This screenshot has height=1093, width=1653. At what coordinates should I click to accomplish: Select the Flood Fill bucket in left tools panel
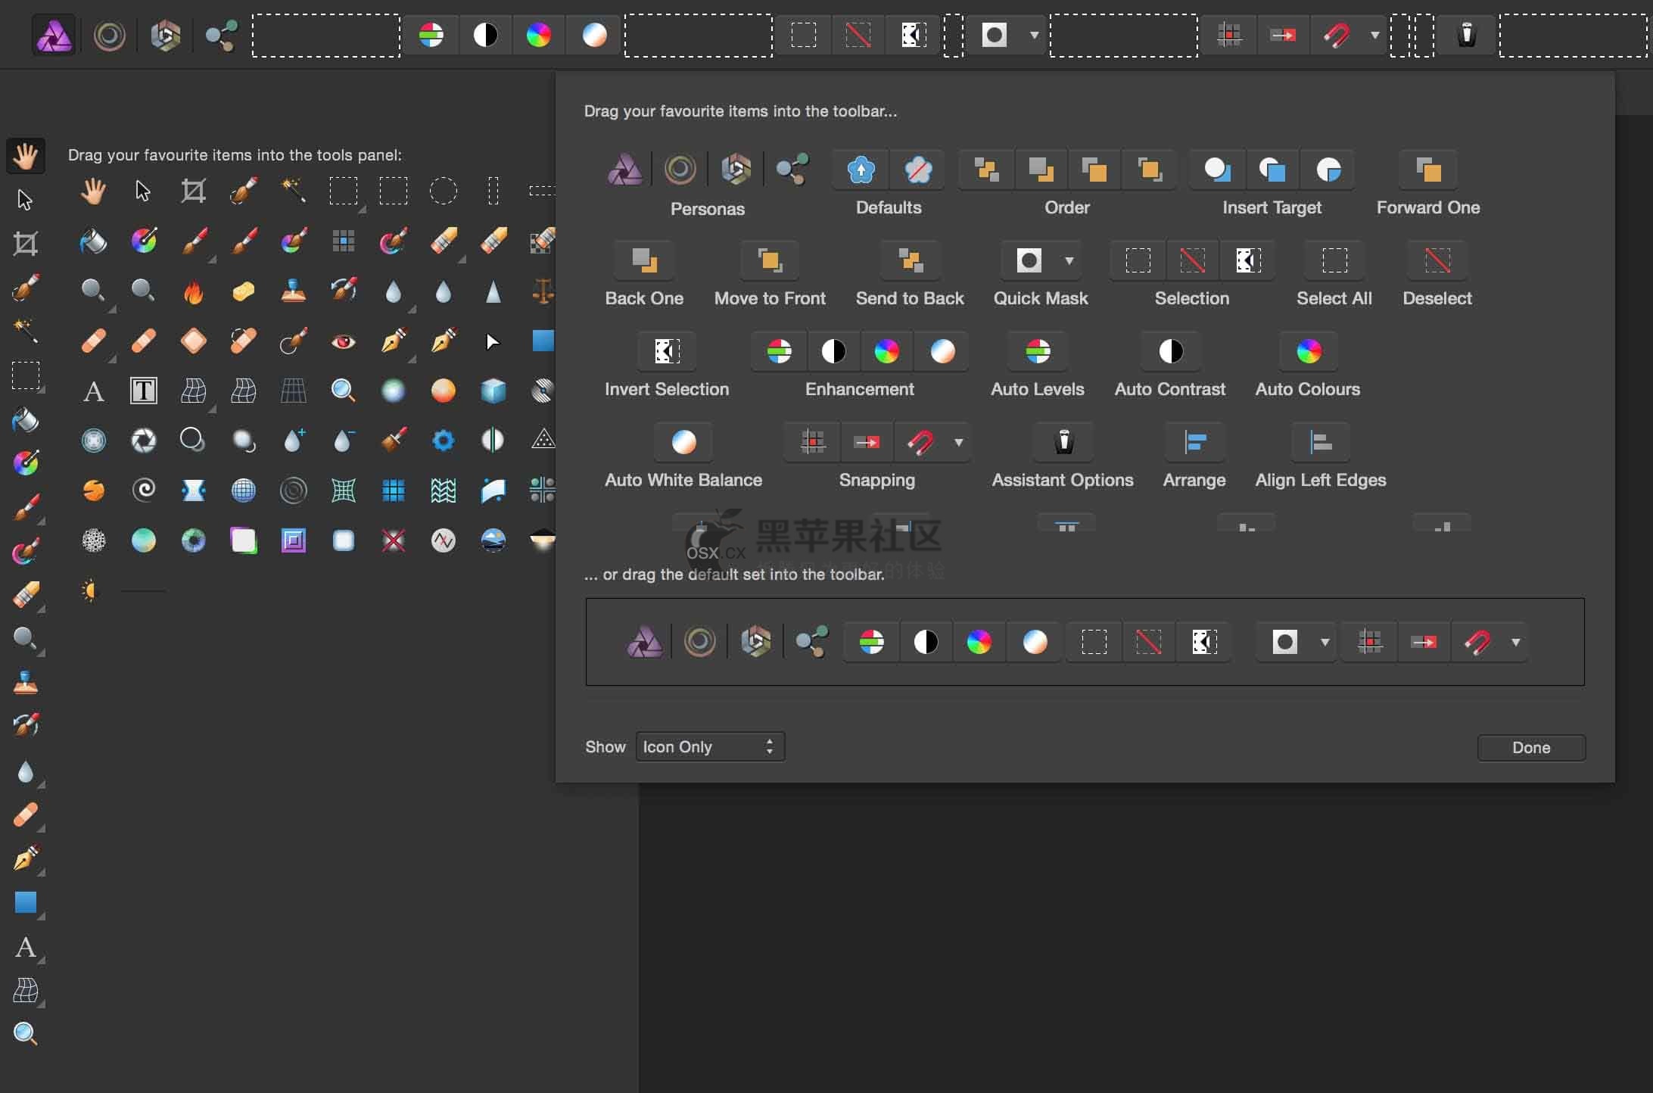pyautogui.click(x=25, y=419)
